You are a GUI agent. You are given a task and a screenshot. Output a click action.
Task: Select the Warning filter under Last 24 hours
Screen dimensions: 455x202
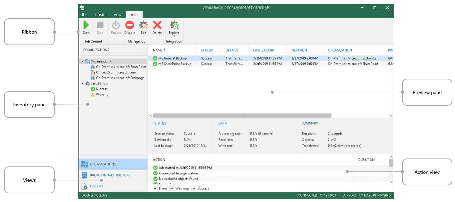(x=102, y=95)
